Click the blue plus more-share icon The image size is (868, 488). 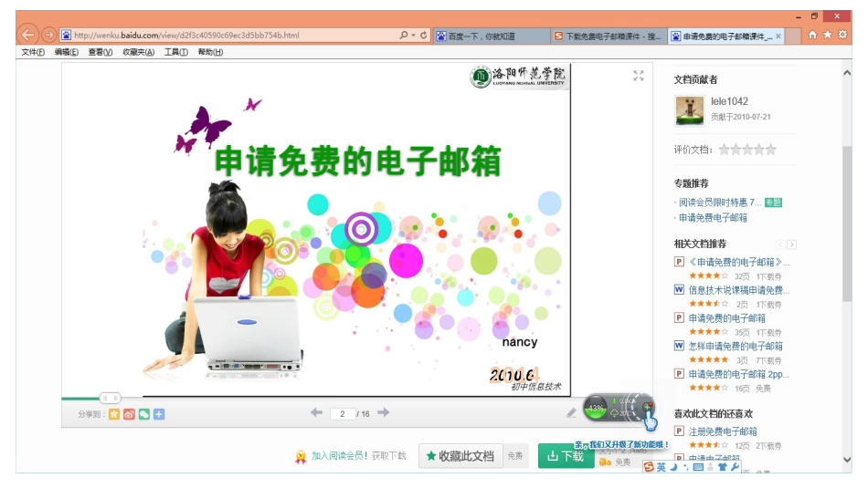(x=159, y=414)
